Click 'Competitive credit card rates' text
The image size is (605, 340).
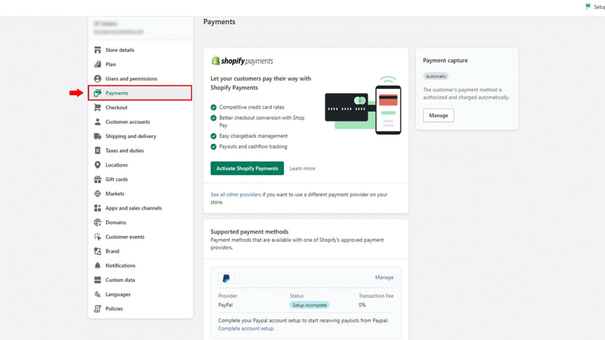click(252, 107)
